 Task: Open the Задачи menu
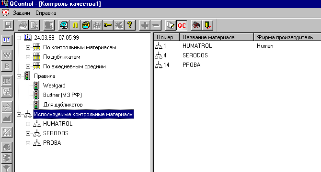[x=21, y=13]
